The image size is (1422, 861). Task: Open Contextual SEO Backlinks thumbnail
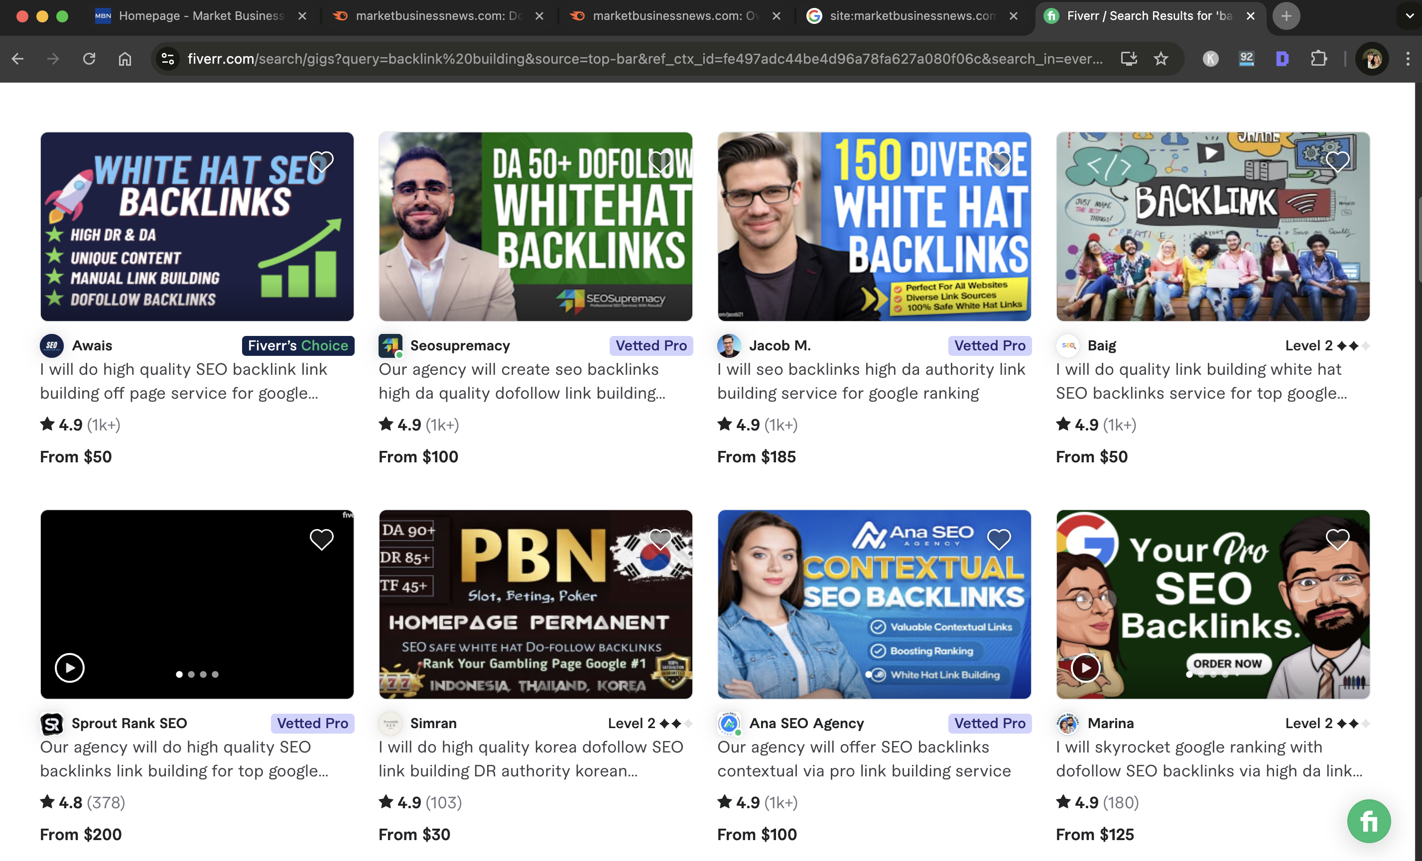[x=874, y=604]
